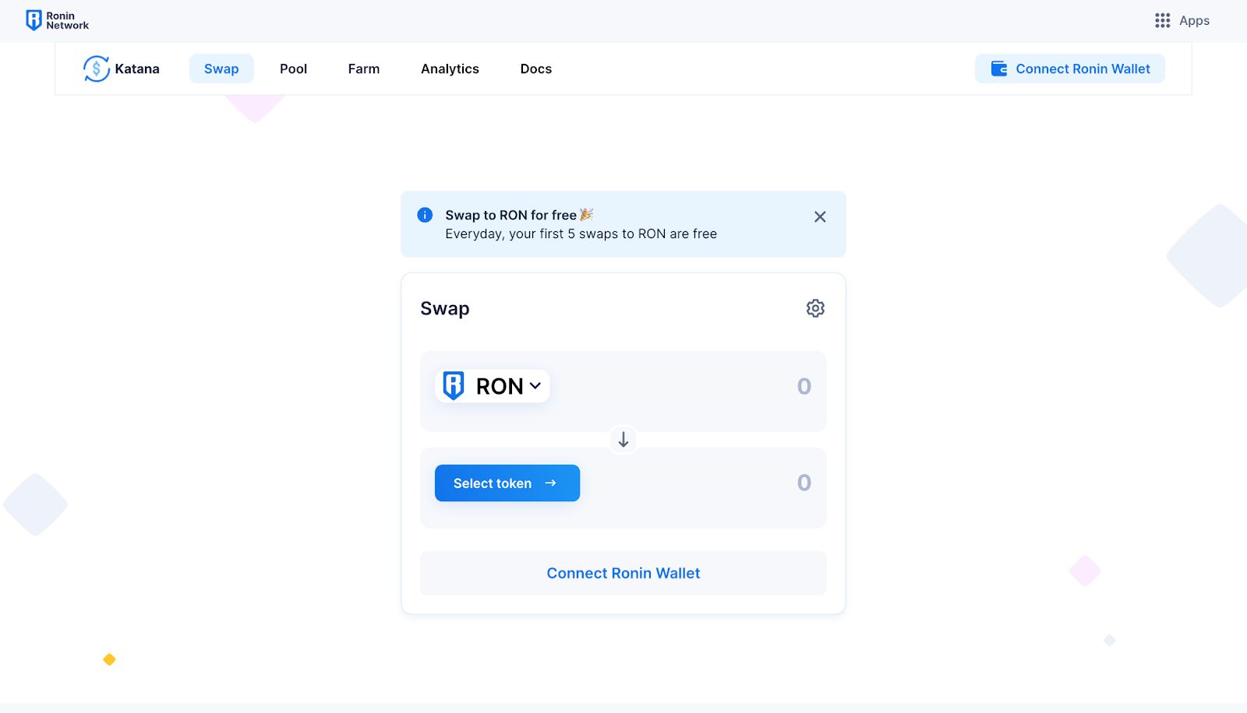Open the Farm tab

tap(364, 68)
